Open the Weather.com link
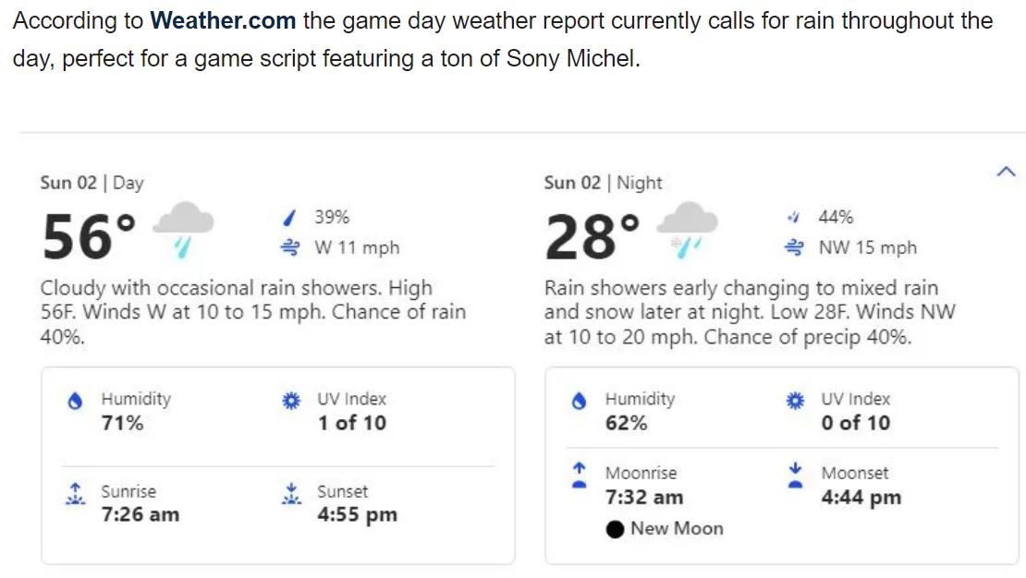Viewport: 1026px width, 578px height. 223,21
